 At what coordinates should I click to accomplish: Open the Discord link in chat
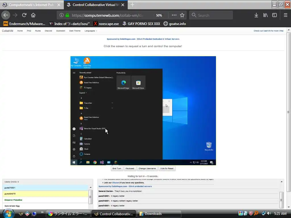(x=116, y=183)
